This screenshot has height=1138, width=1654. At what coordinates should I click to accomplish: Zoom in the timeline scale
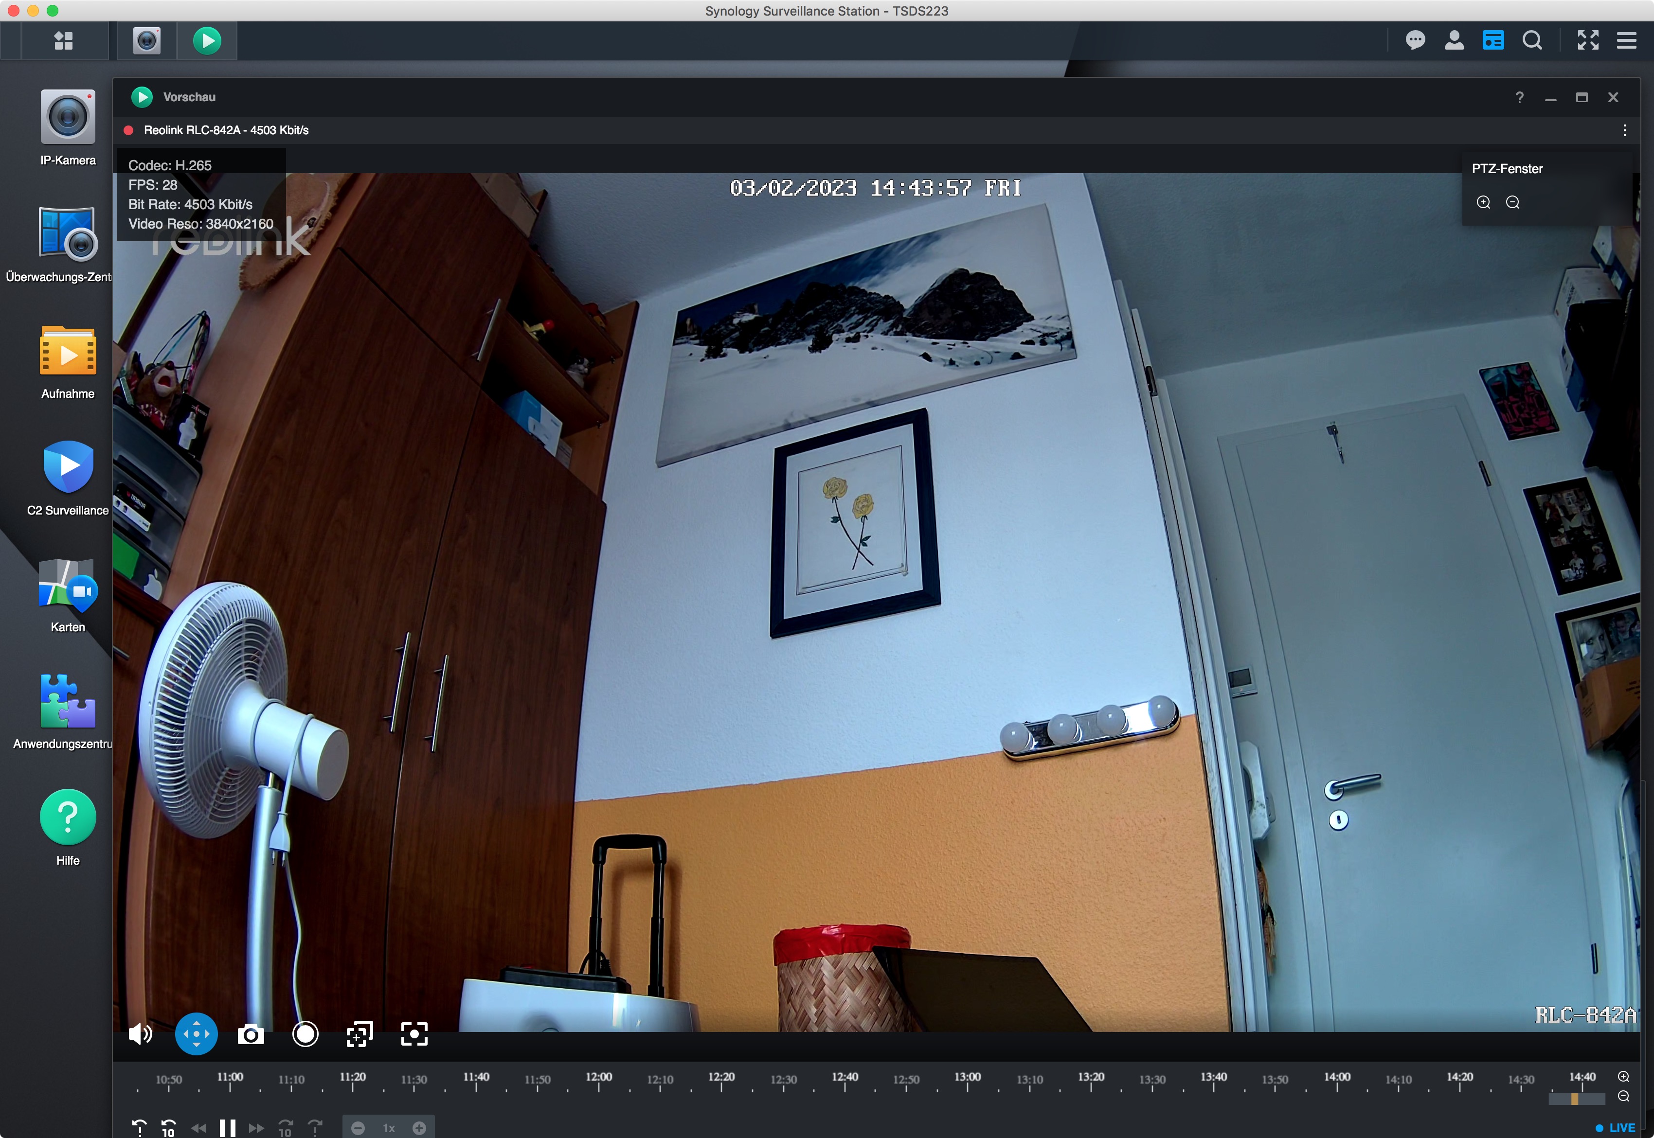[1624, 1076]
